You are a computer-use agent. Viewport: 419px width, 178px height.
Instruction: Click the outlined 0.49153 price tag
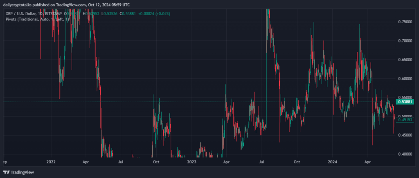tap(405, 120)
